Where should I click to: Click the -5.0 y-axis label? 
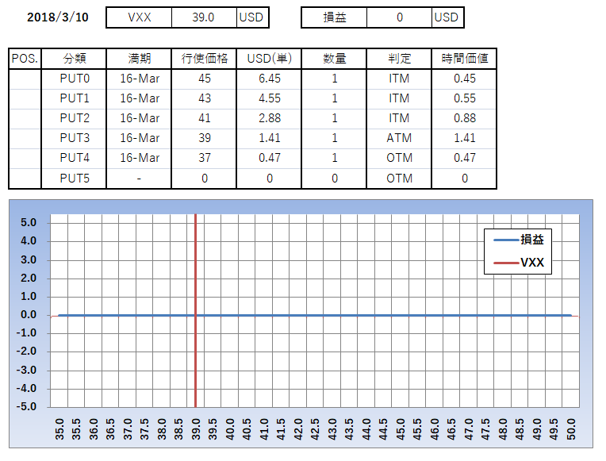pyautogui.click(x=26, y=407)
